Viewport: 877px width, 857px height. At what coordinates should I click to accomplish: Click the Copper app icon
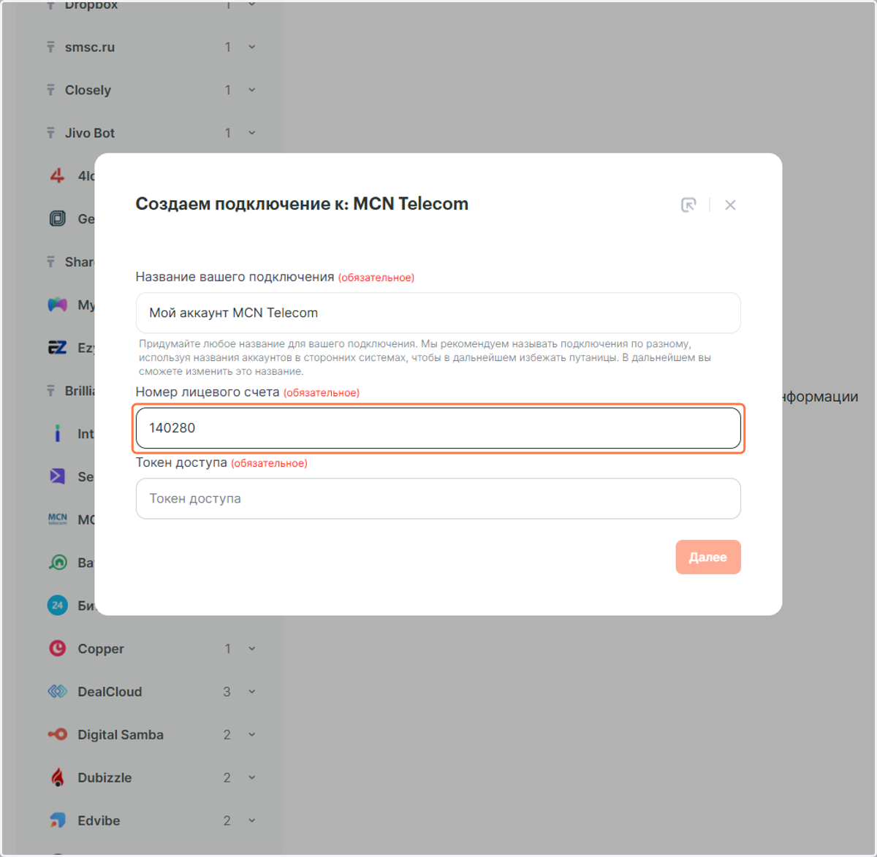click(x=58, y=649)
